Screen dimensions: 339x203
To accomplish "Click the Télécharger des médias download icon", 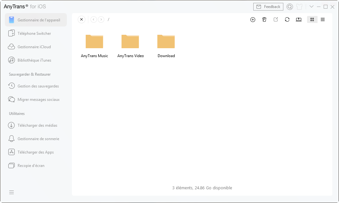I will (12, 125).
